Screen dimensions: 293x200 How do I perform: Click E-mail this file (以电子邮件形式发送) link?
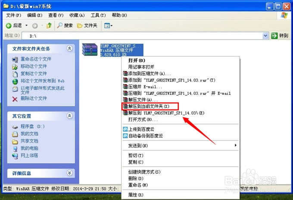coord(42,90)
